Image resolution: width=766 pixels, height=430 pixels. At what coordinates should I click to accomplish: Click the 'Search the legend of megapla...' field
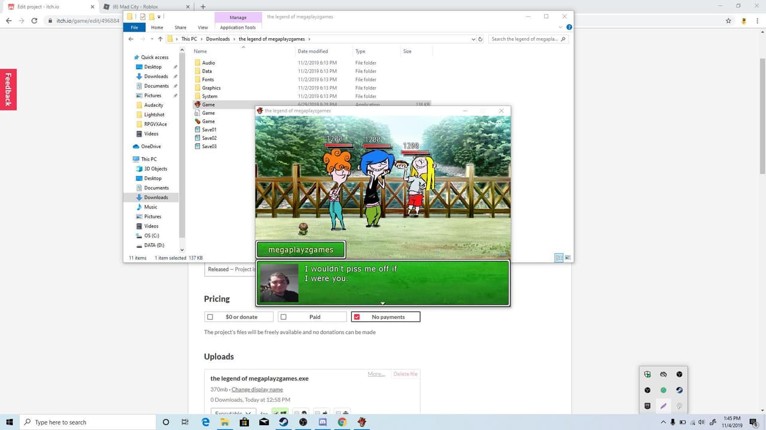point(528,39)
